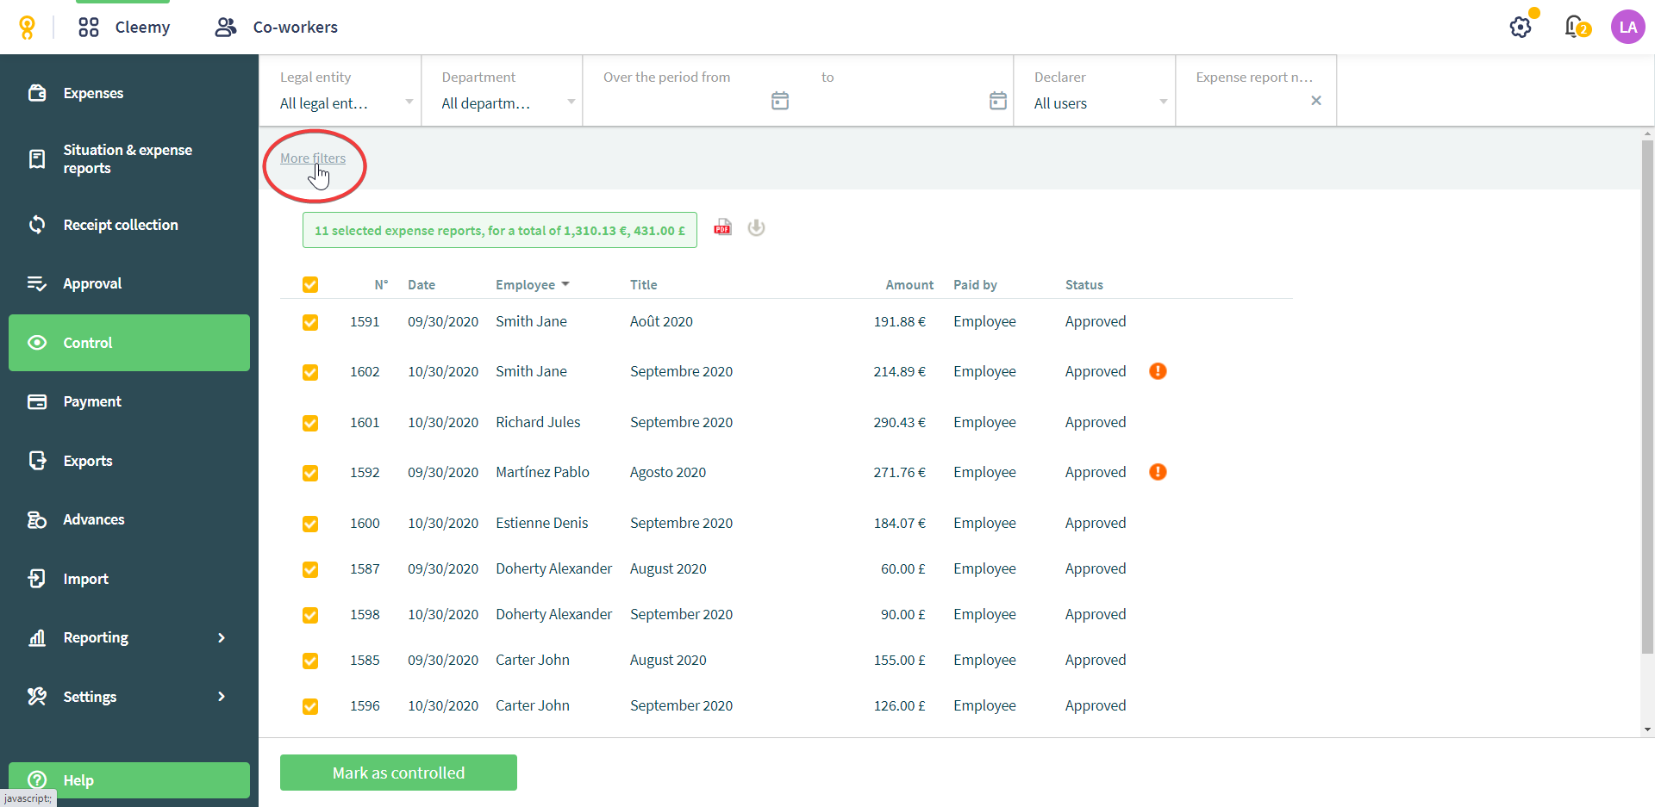This screenshot has height=807, width=1655.
Task: Click the Receipt collection sync icon
Action: coord(37,225)
